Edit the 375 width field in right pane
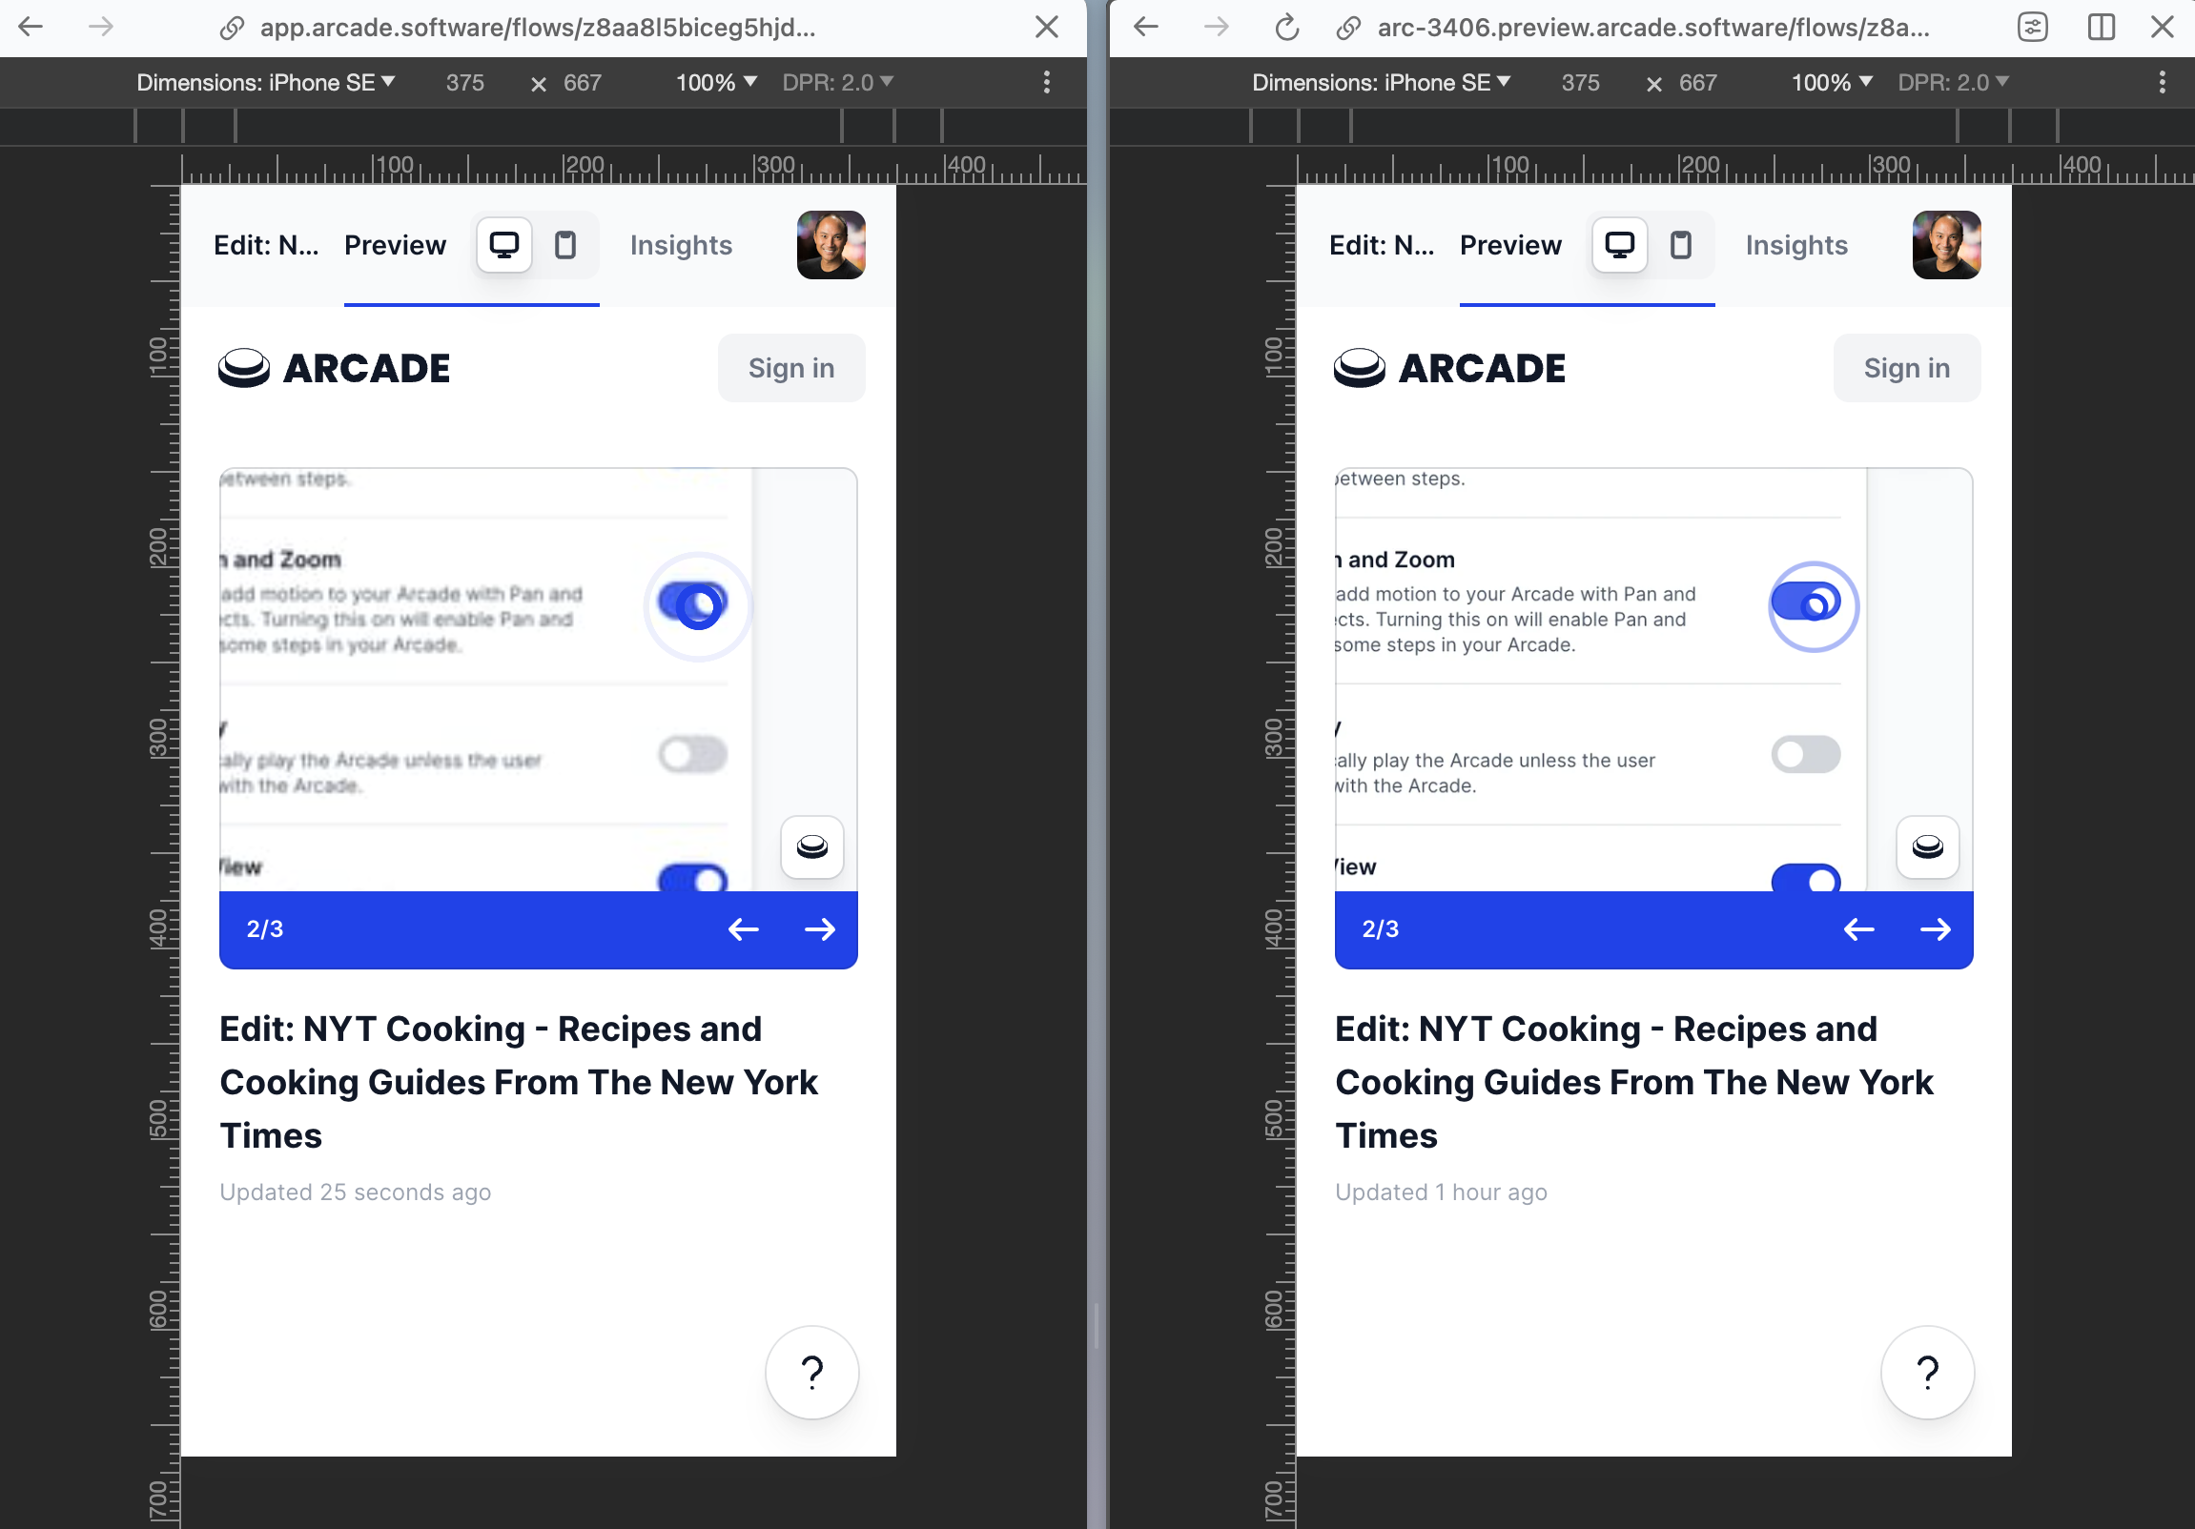Viewport: 2195px width, 1529px height. coord(1580,83)
